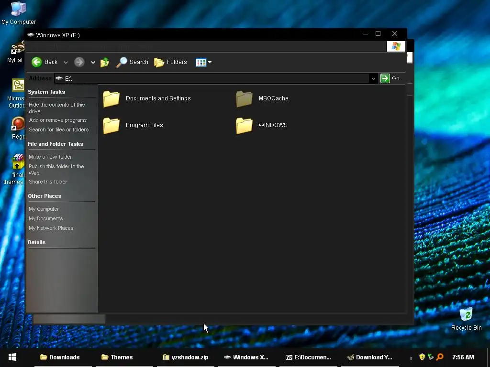490x367 pixels.
Task: Select the MSOCache folder icon
Action: (244, 98)
